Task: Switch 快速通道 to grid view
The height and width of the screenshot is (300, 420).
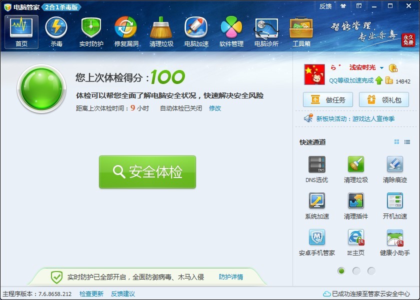Action: pos(397,141)
